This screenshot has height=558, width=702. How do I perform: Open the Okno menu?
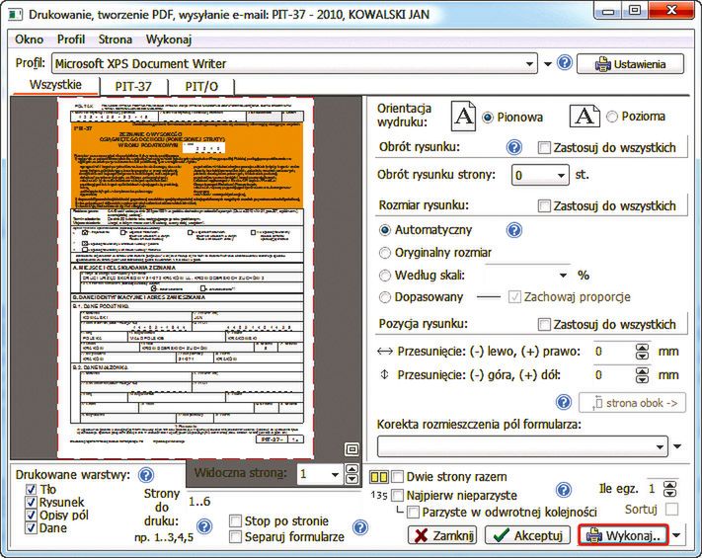pyautogui.click(x=29, y=40)
